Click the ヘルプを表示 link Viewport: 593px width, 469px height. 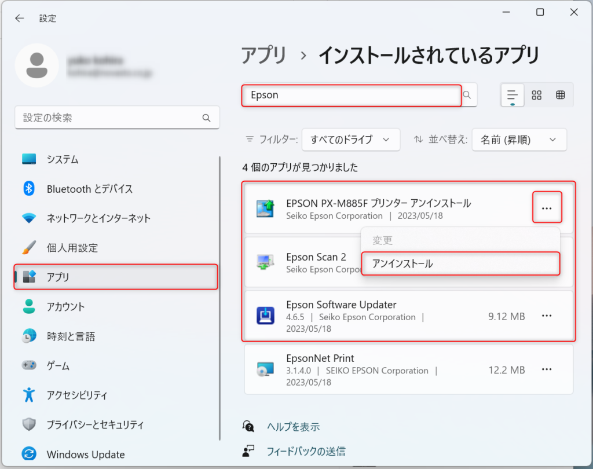coord(293,426)
